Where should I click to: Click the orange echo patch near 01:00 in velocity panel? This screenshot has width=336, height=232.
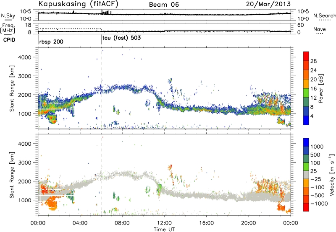[x=51, y=203]
